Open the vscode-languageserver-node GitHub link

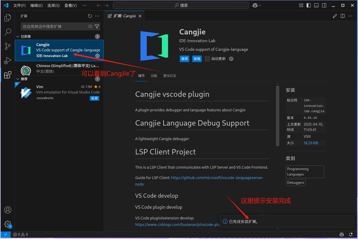[x=199, y=181]
